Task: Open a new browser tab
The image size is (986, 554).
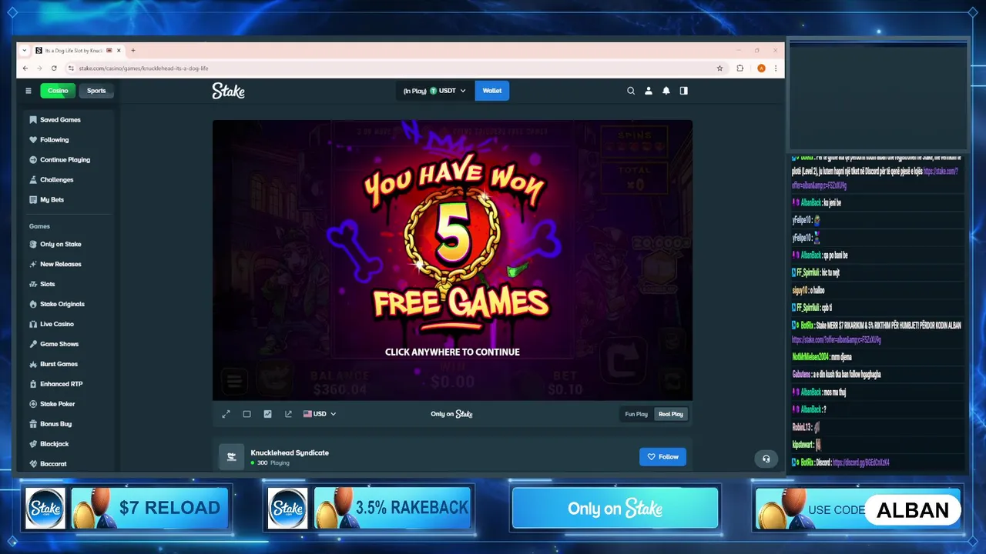Action: coord(132,50)
